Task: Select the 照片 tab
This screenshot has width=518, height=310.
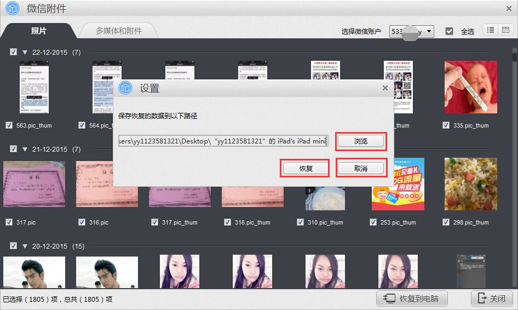Action: (39, 31)
